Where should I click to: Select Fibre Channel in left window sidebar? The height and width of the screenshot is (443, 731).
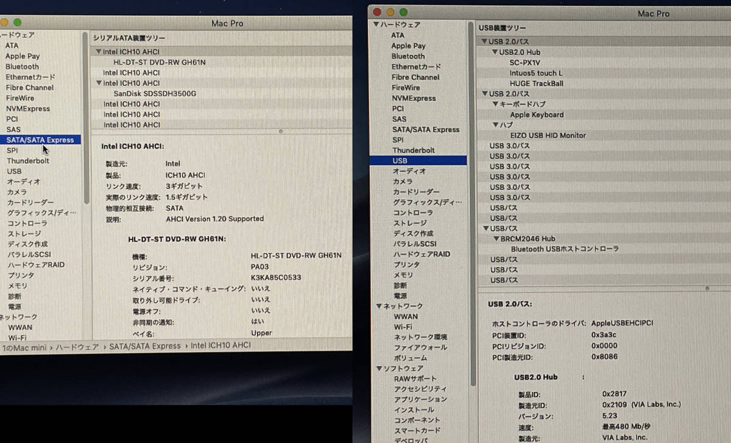[30, 88]
